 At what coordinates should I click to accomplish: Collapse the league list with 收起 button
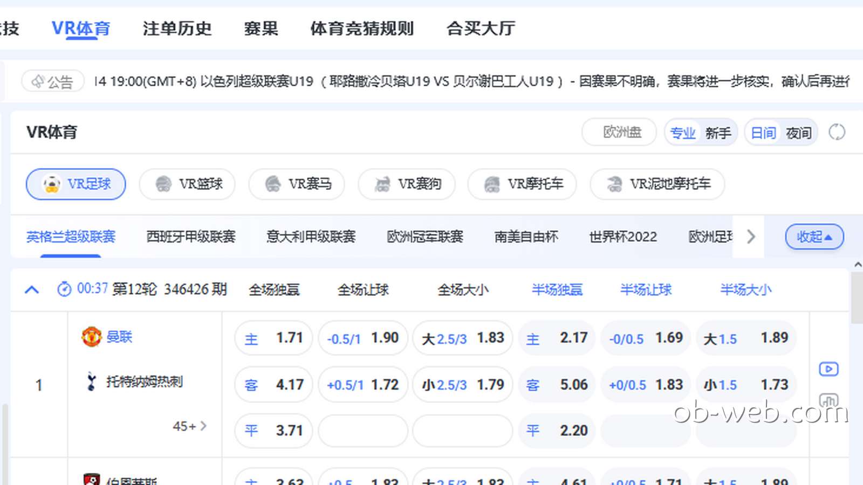pos(814,237)
